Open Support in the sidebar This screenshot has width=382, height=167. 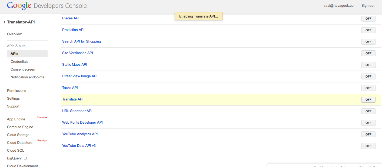coord(13,106)
